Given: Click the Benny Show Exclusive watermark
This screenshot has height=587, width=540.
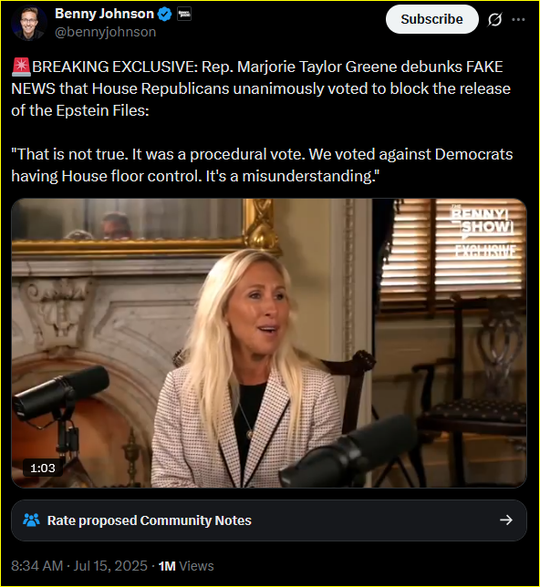Looking at the screenshot, I should click(483, 232).
